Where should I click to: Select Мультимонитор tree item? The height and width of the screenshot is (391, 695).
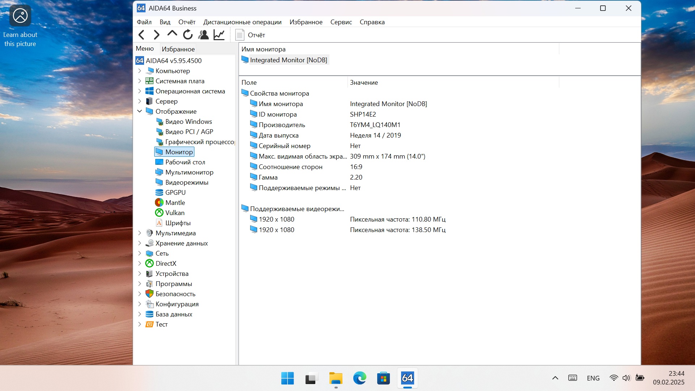pyautogui.click(x=189, y=172)
